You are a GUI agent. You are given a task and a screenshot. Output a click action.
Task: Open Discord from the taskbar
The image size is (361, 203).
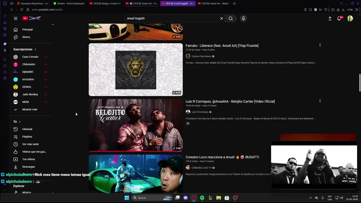185,198
